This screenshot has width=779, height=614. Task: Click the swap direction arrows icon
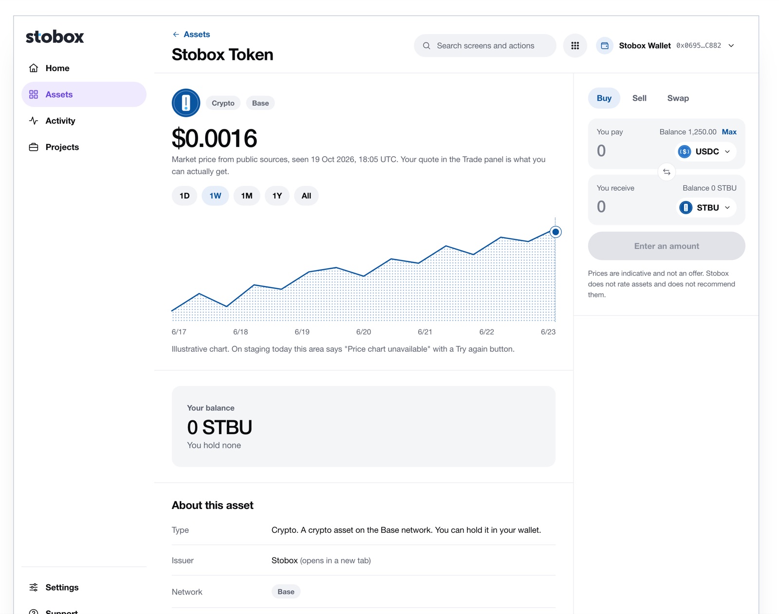coord(667,172)
